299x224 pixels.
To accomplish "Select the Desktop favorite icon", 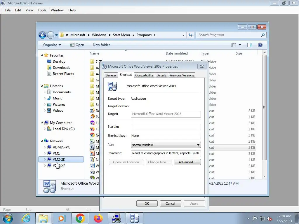I will (x=49, y=62).
